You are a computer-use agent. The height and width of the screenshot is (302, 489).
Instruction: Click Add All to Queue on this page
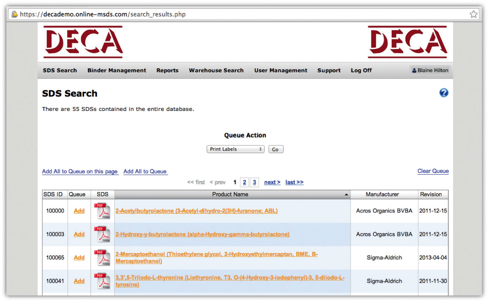tap(80, 171)
